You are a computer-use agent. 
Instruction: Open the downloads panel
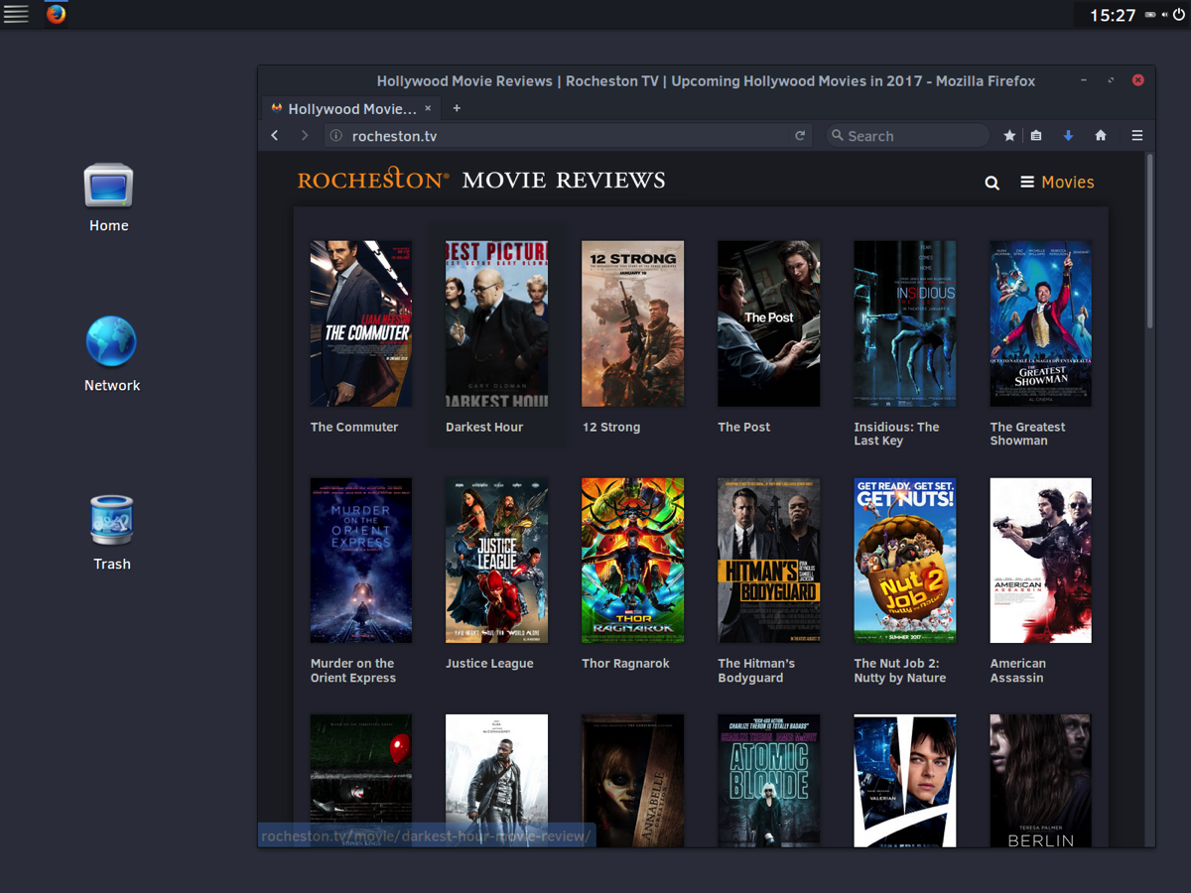click(x=1068, y=136)
